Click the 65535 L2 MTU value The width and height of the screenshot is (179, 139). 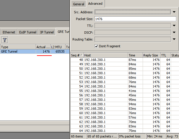coord(60,51)
